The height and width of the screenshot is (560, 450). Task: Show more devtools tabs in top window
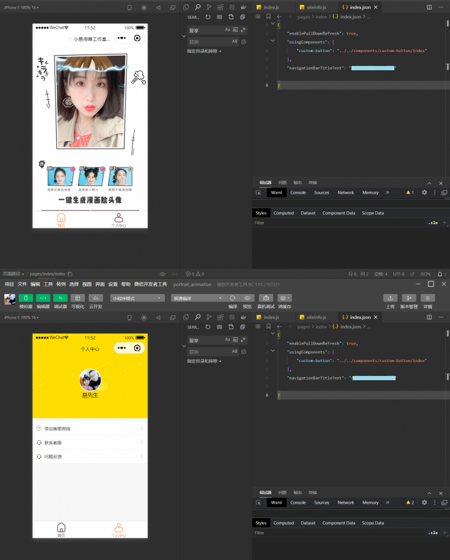click(388, 193)
